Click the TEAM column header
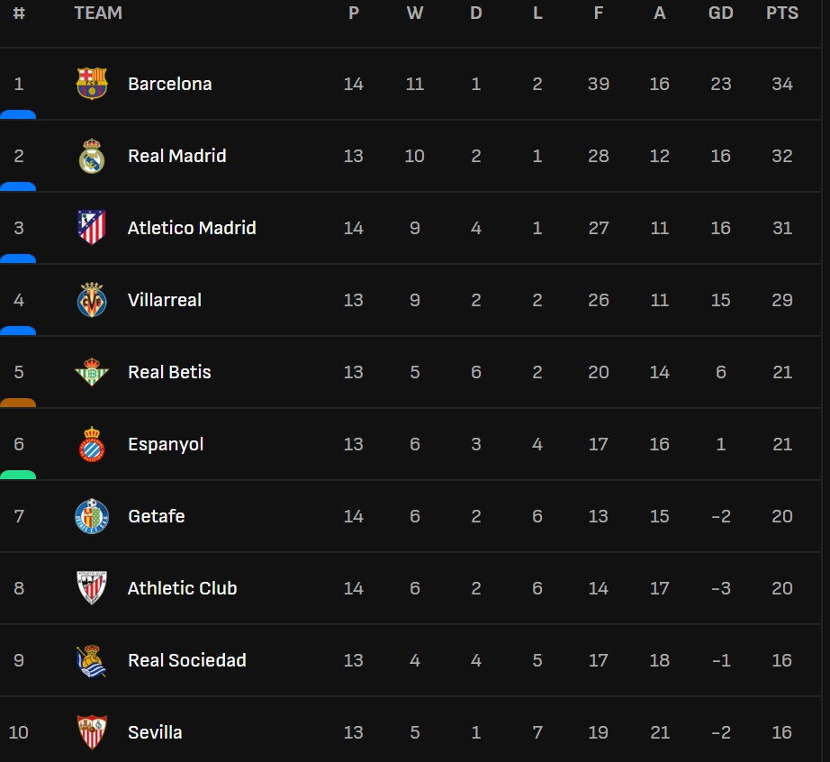Viewport: 830px width, 762px height. (x=98, y=14)
